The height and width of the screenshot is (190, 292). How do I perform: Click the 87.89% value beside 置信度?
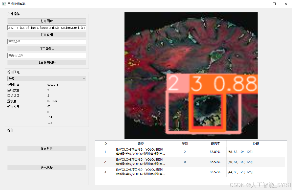[52, 101]
